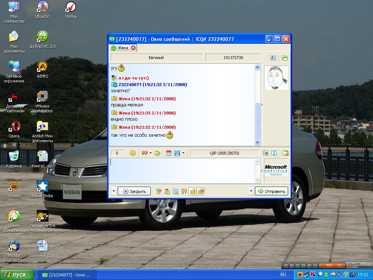Click the RU language indicator in taskbar
Viewport: 373px width, 280px height.
283,275
